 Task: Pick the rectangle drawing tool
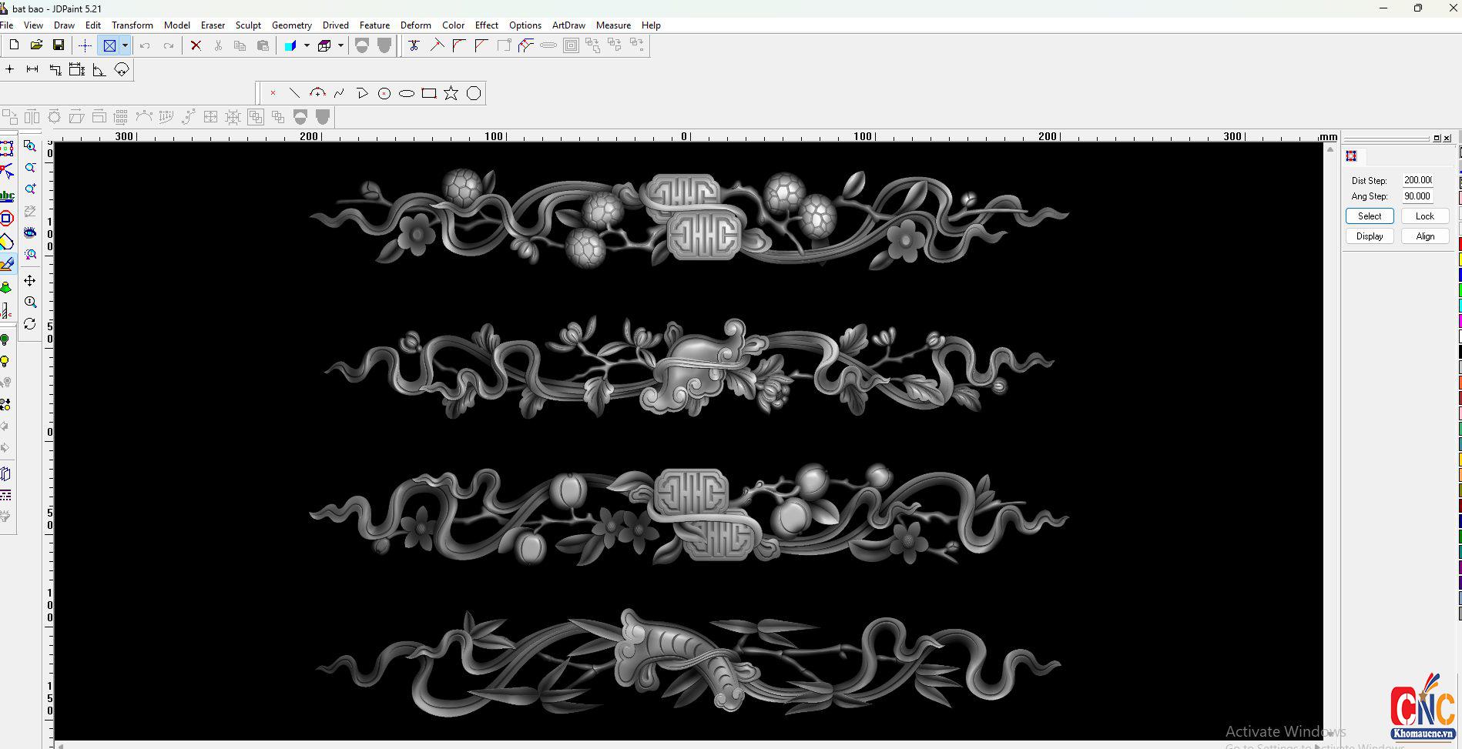tap(429, 94)
